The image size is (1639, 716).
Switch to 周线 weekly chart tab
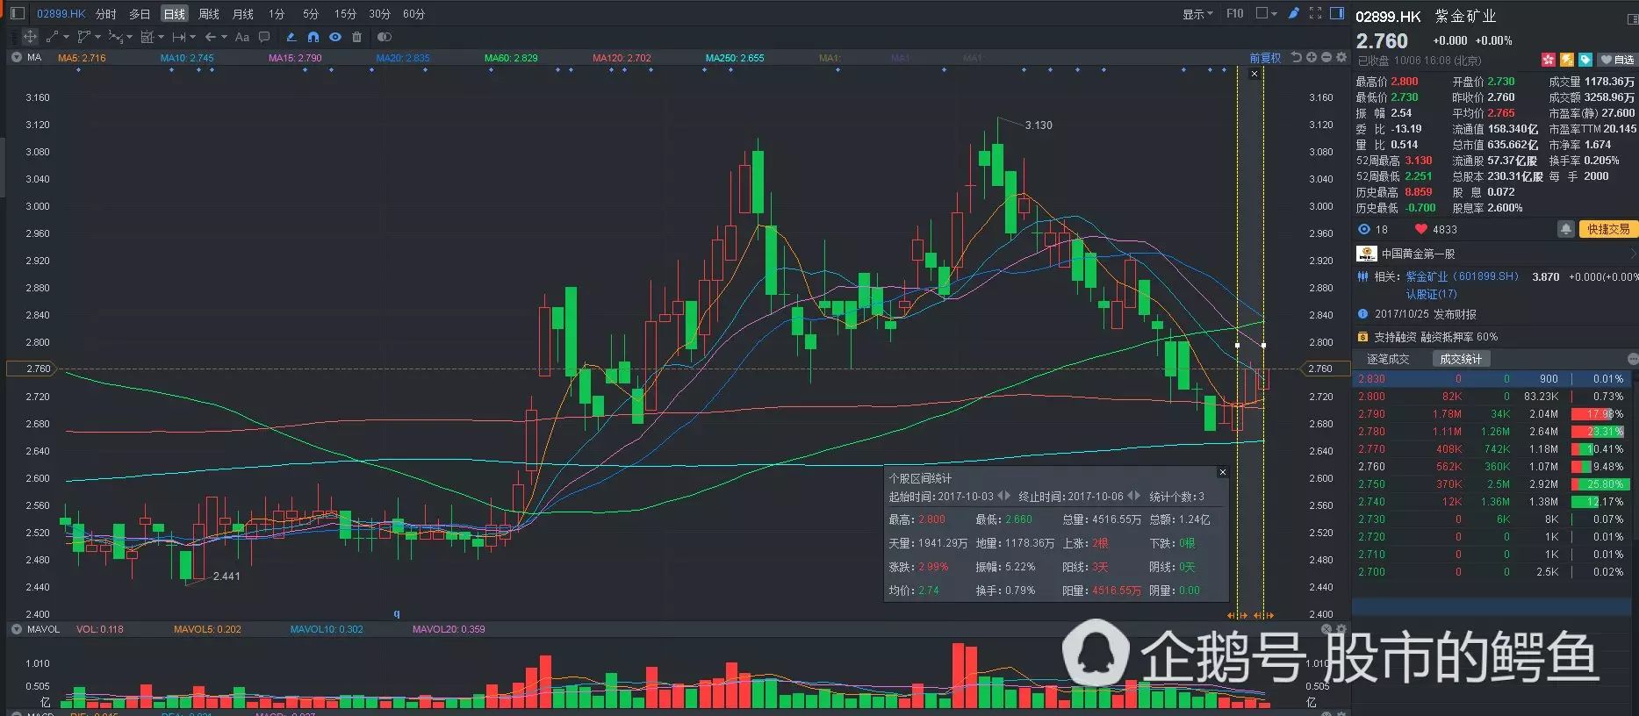(209, 14)
